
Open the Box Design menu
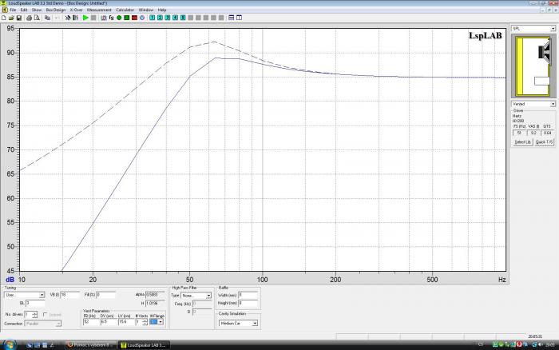(x=55, y=10)
